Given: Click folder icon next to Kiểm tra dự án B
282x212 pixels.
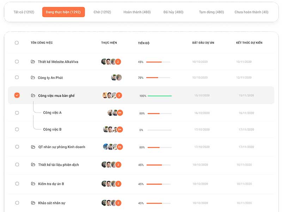Looking at the screenshot, I should [33, 184].
